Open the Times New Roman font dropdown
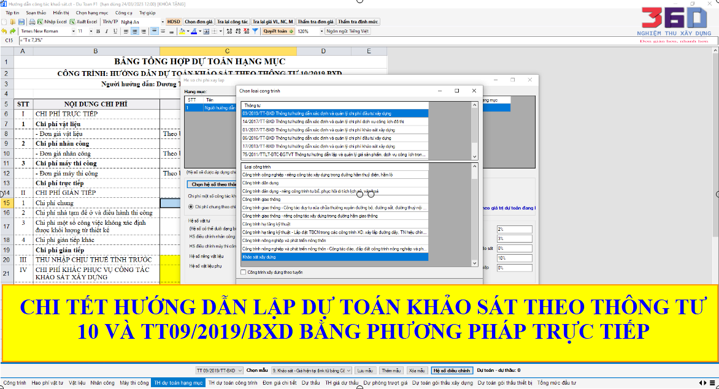The width and height of the screenshot is (719, 389). (x=74, y=31)
